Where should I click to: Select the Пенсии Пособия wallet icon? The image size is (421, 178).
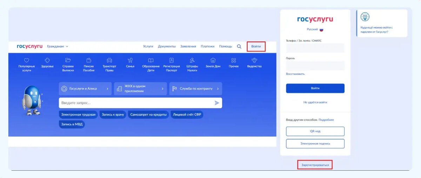pos(89,60)
